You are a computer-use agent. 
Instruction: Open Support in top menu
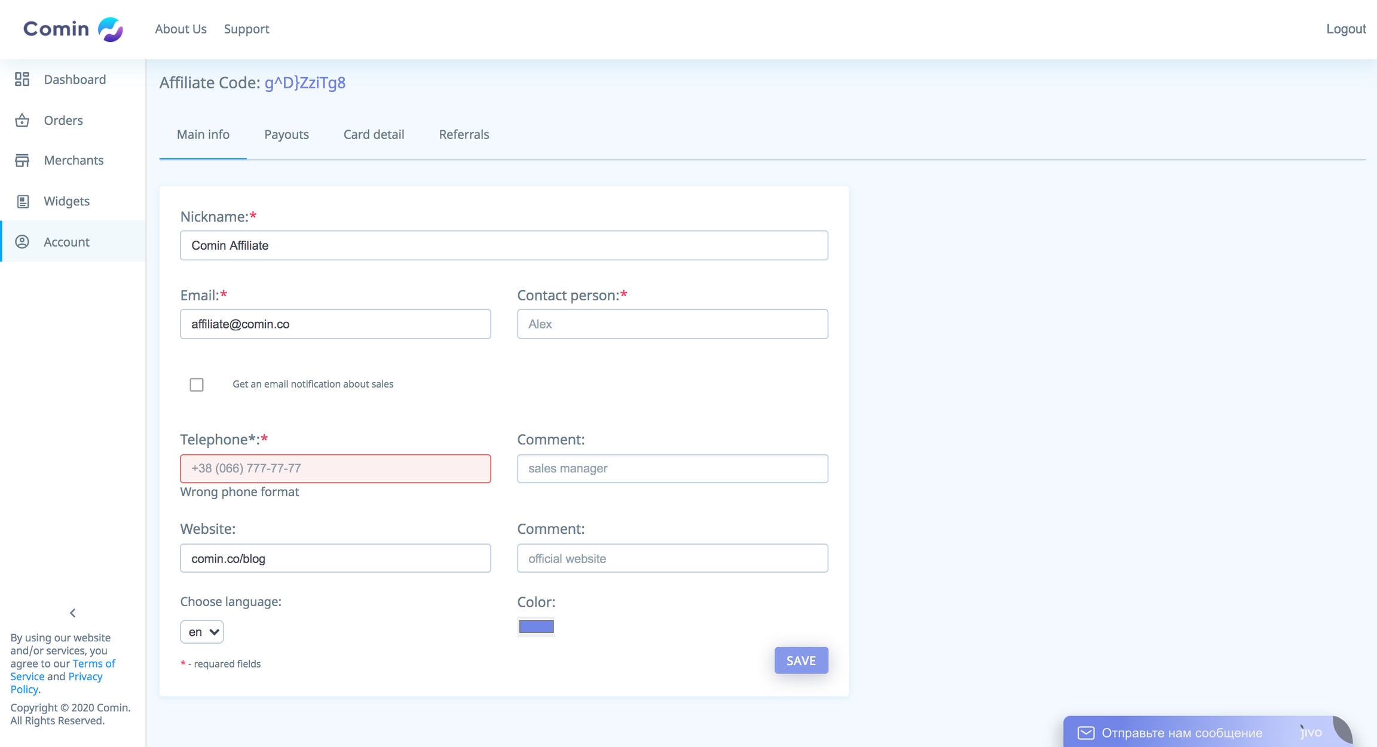(x=246, y=29)
